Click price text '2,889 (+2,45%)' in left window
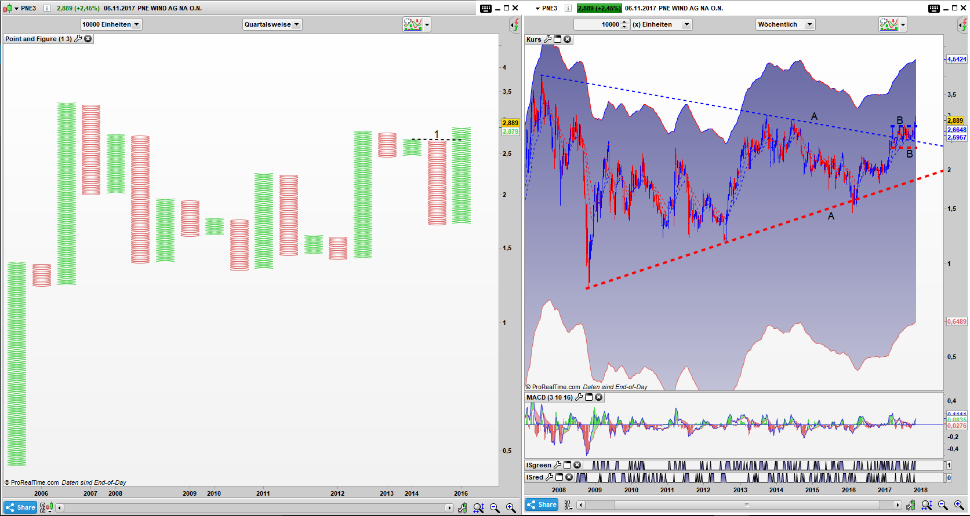Viewport: 970px width, 516px height. [x=78, y=8]
